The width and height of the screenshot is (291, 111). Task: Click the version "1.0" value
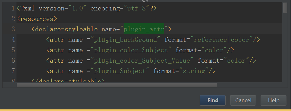coord(78,8)
